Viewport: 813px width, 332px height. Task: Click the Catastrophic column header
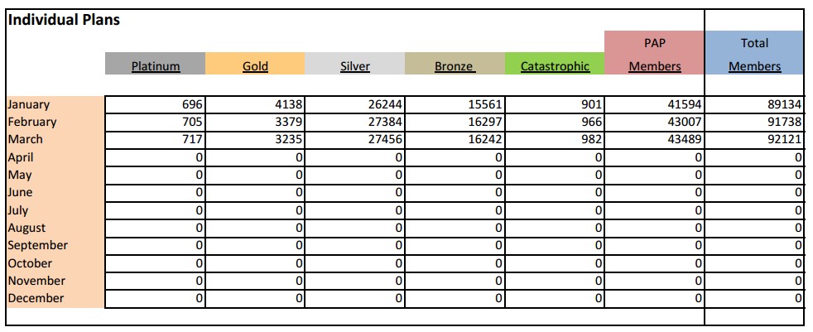tap(555, 66)
